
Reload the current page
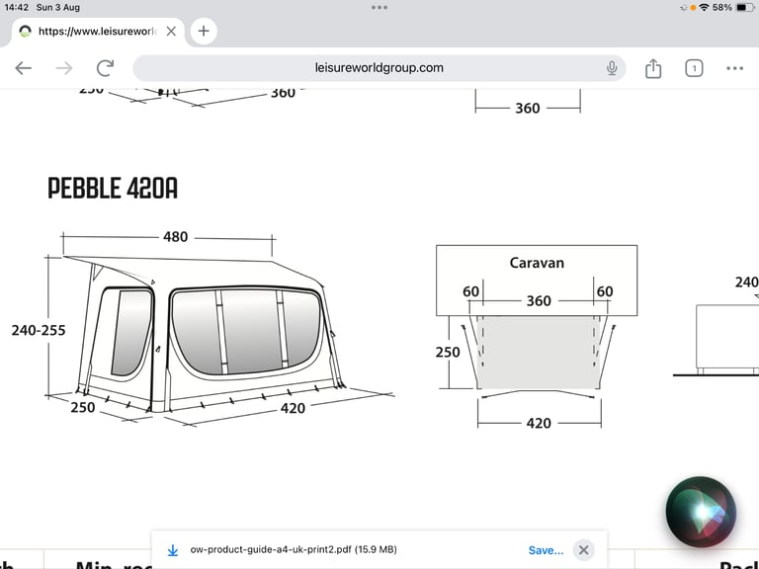pos(105,68)
